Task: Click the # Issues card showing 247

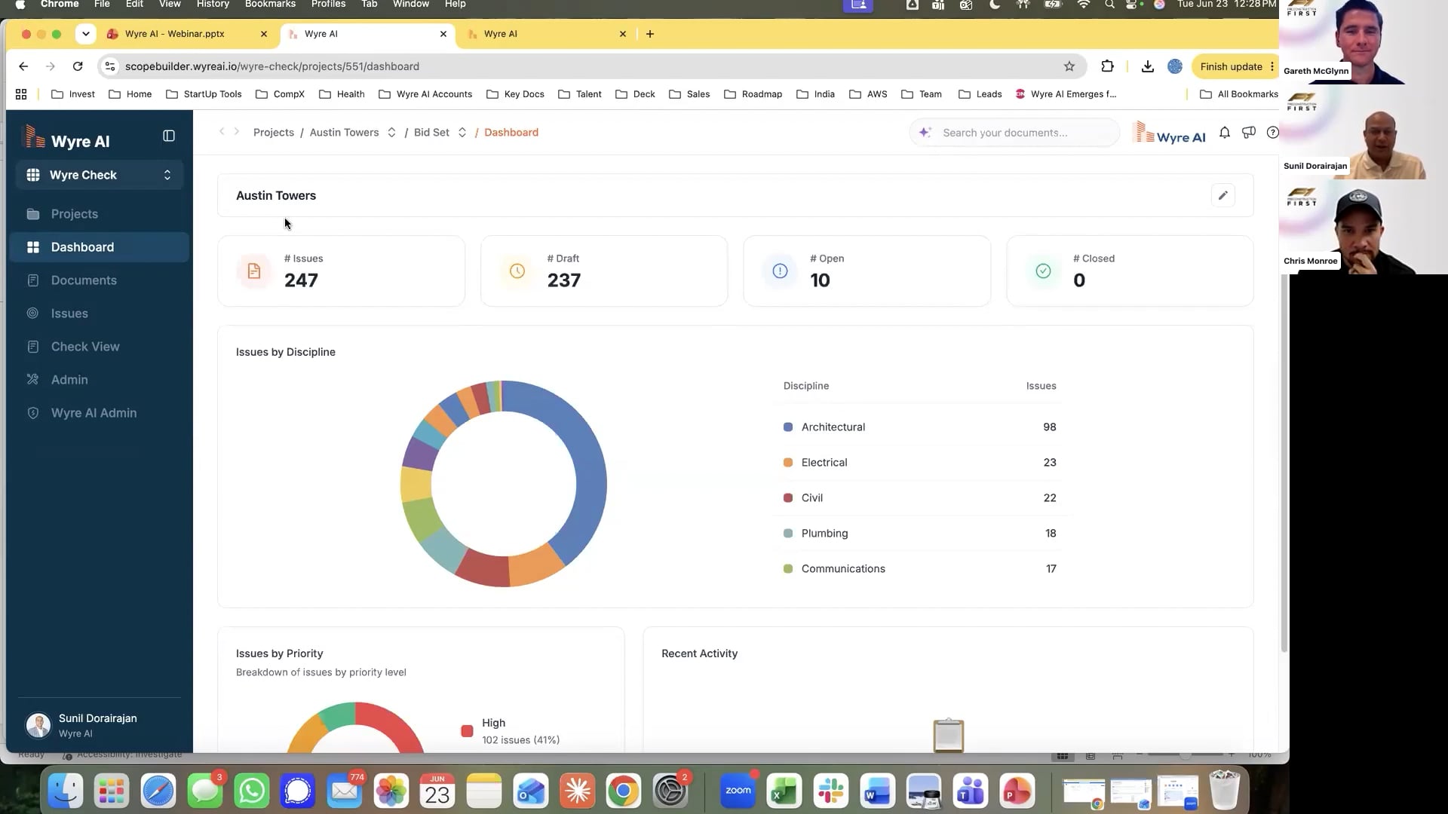Action: [341, 271]
